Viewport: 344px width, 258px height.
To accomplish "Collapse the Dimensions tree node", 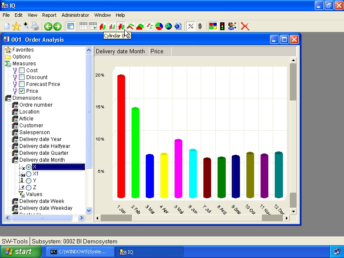I will 9,100.
